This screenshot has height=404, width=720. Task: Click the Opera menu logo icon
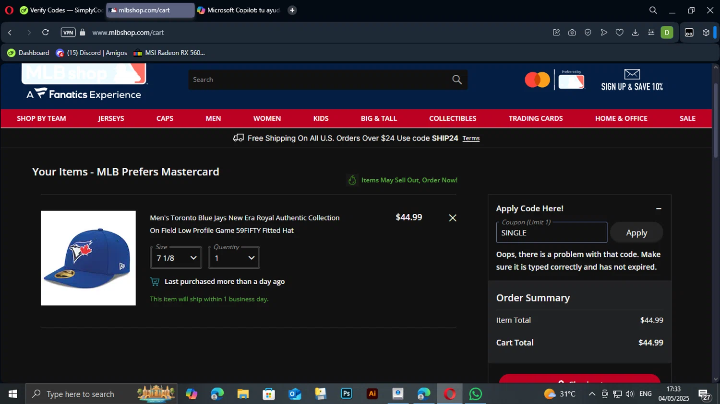[9, 10]
